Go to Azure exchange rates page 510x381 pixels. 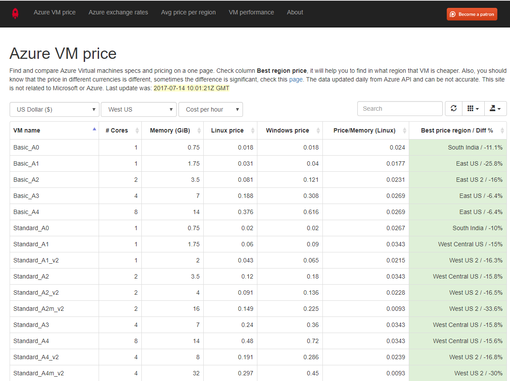pos(118,12)
